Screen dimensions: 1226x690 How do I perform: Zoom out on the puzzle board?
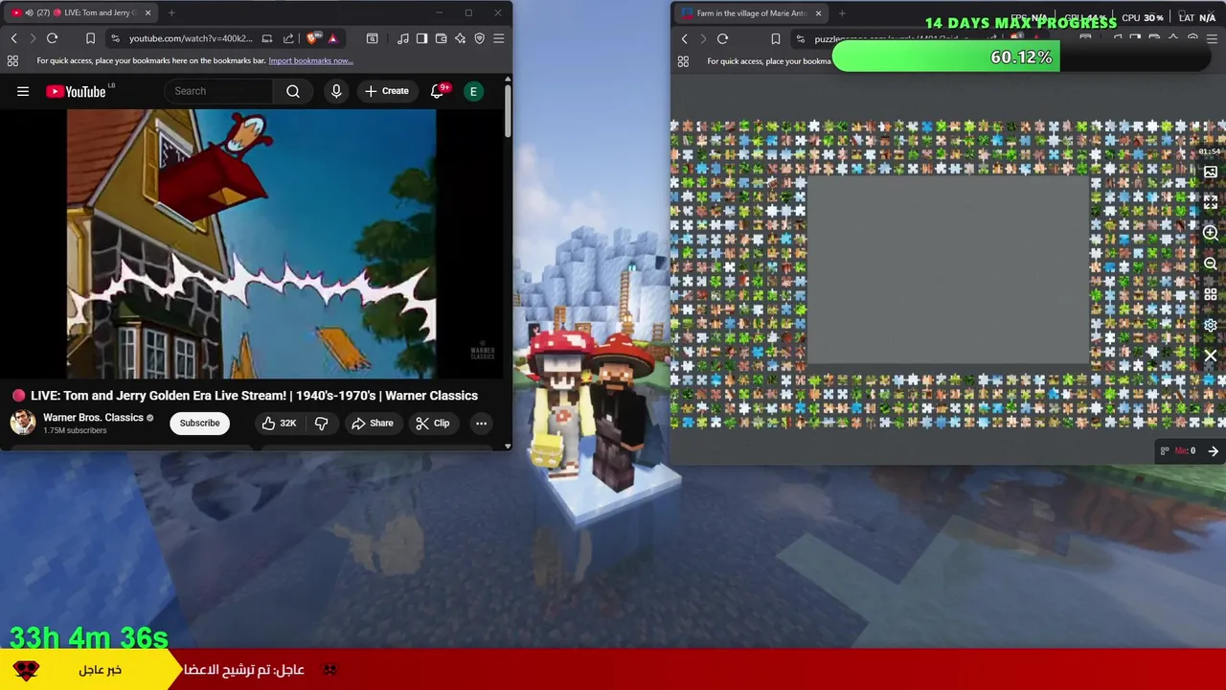pyautogui.click(x=1211, y=264)
